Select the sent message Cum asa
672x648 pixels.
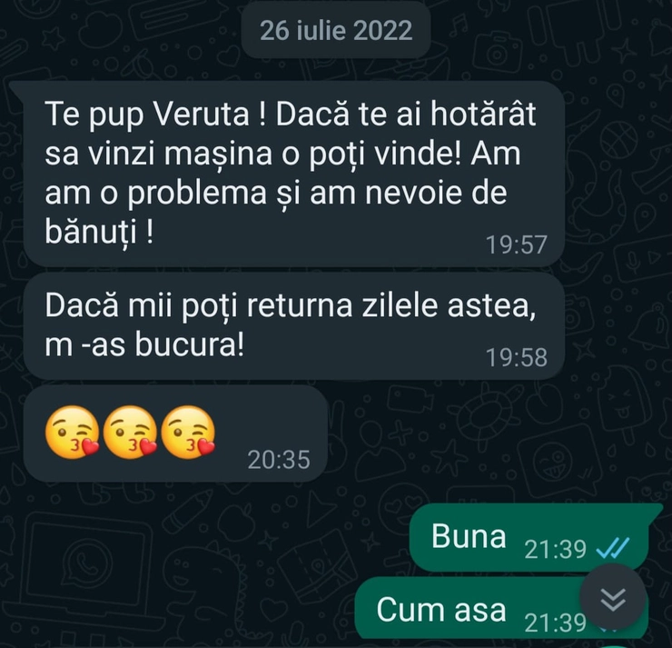(x=501, y=610)
